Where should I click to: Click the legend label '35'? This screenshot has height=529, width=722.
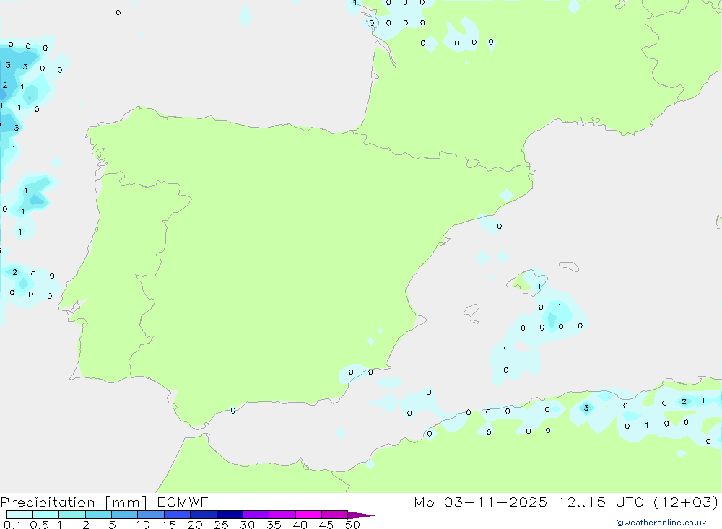click(274, 525)
